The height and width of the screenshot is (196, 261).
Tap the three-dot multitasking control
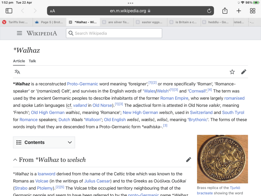click(130, 3)
